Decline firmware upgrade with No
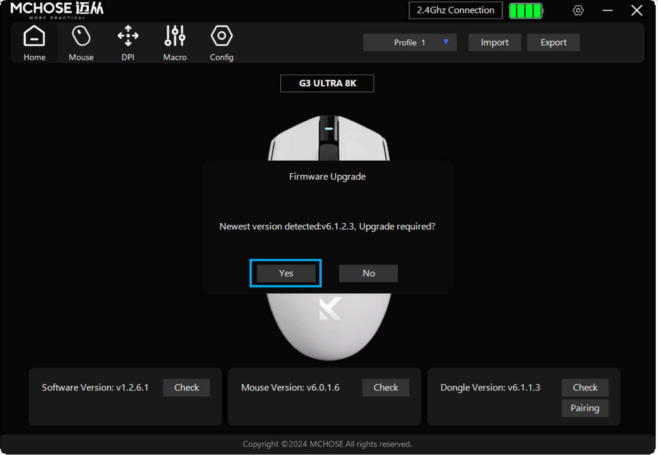The image size is (658, 455). pos(369,273)
